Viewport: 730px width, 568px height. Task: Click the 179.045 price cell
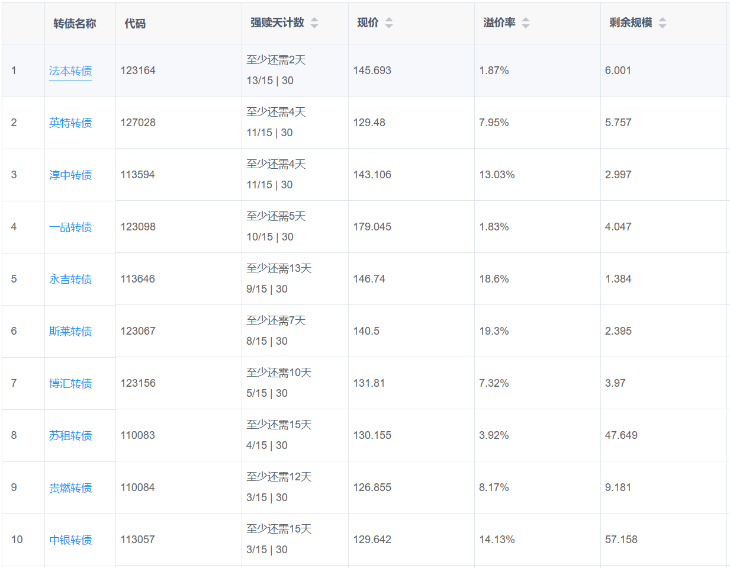coord(372,227)
